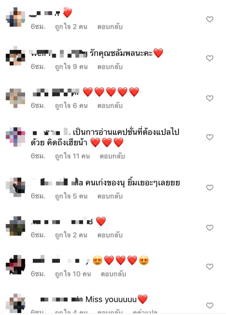Open likes list ถูกใจ 5 คน

click(x=71, y=196)
